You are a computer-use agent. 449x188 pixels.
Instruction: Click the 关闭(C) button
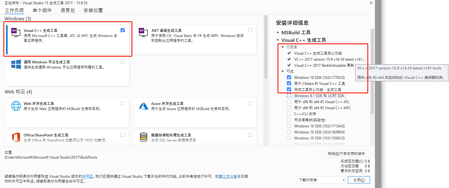click(359, 180)
